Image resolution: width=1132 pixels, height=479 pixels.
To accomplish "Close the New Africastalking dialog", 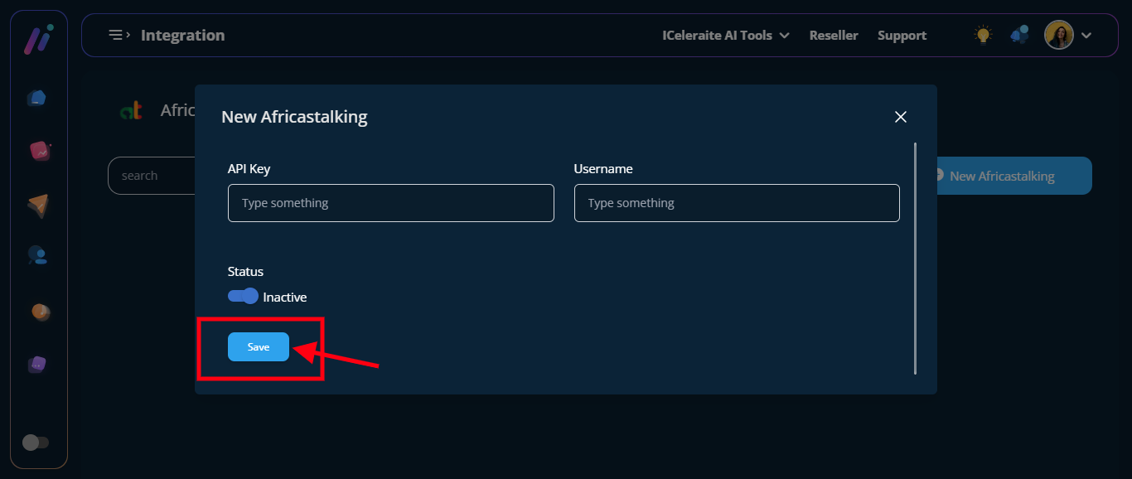I will [901, 117].
